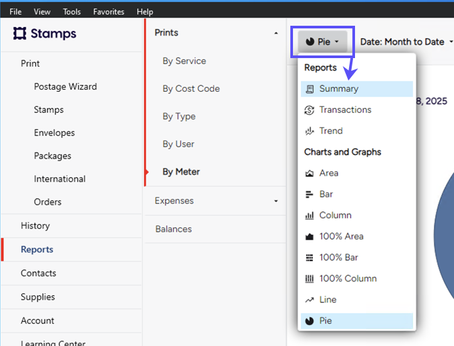
Task: Collapse the Prints section
Action: tap(276, 33)
